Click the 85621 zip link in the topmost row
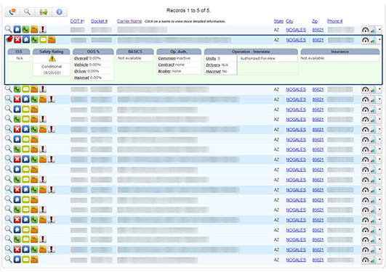The height and width of the screenshot is (272, 386). pos(318,30)
